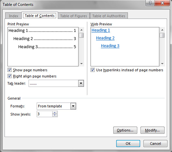Screen dimensions: 172x152
Task: Switch to the Index tab
Action: click(14, 16)
